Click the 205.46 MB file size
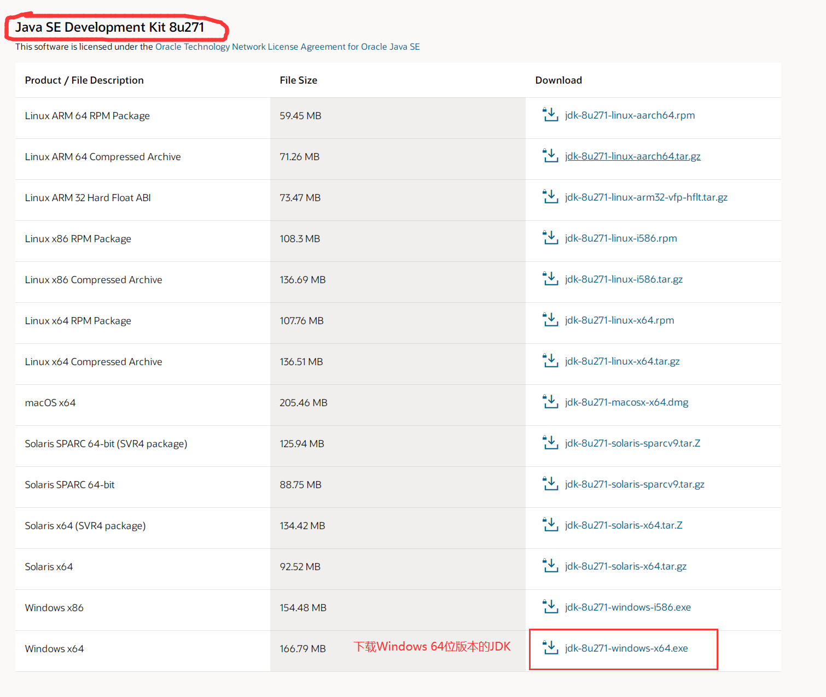The width and height of the screenshot is (826, 697). pyautogui.click(x=304, y=403)
